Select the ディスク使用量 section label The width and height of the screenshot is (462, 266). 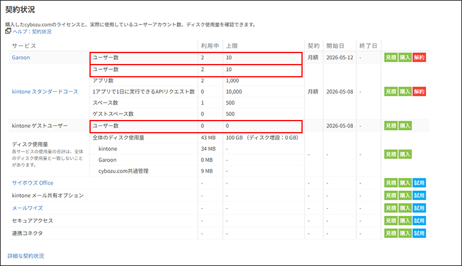pos(30,144)
